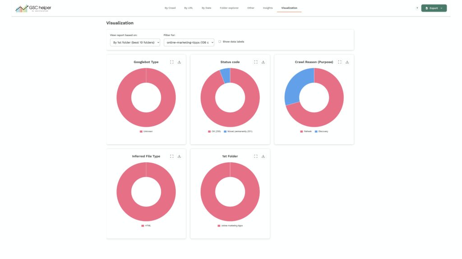Viewport: 462px width, 259px height.
Task: Go to the Insights tab
Action: 268,8
